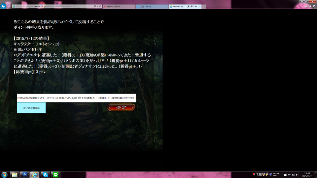Click the network connection tray icon
The image size is (317, 178).
(293, 175)
